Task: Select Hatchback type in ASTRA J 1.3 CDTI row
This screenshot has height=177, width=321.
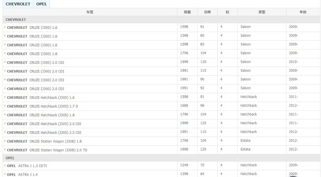Action: 248,165
